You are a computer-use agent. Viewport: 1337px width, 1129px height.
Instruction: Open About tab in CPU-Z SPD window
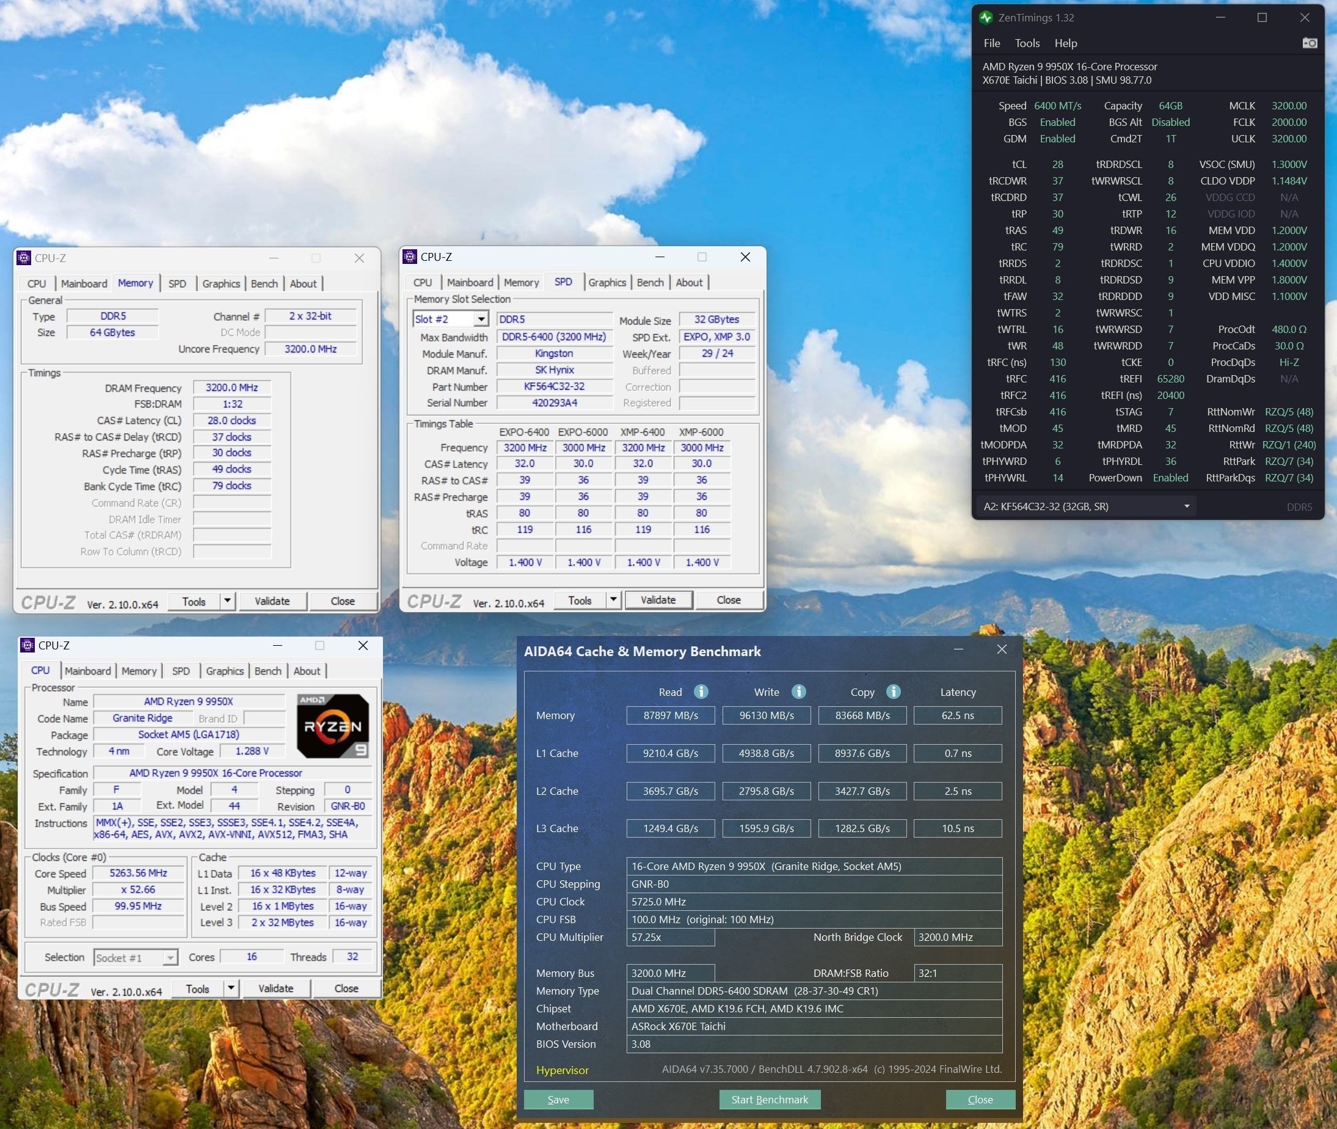click(689, 282)
